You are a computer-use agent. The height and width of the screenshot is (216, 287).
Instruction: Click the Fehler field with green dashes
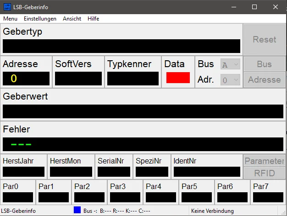point(143,144)
